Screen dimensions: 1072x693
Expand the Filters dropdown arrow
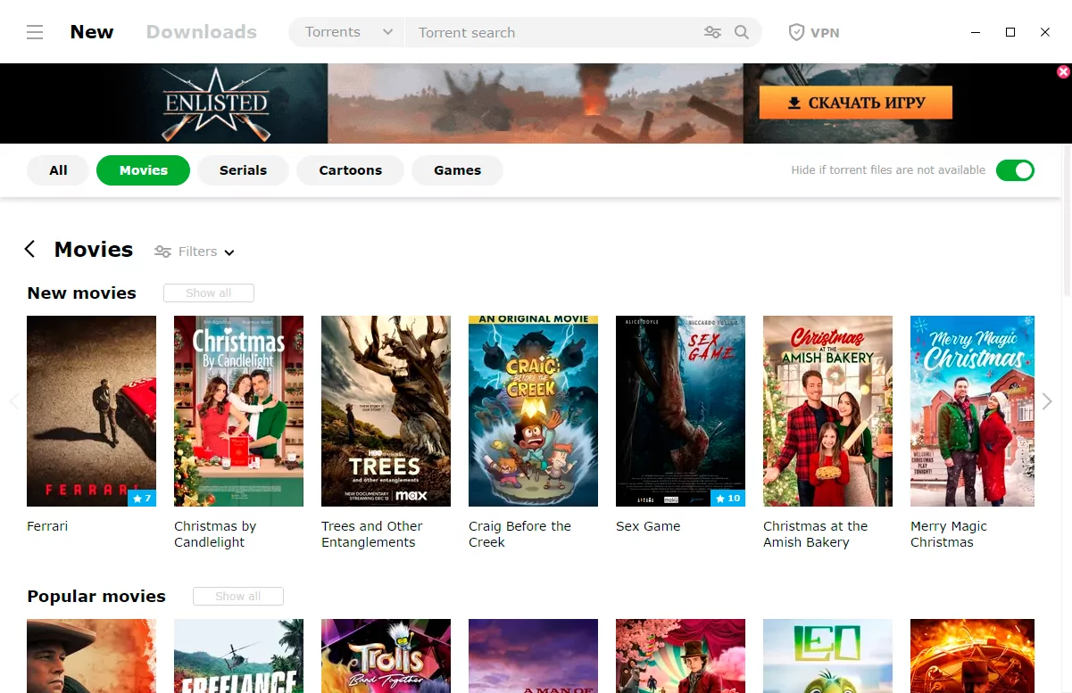(x=229, y=252)
